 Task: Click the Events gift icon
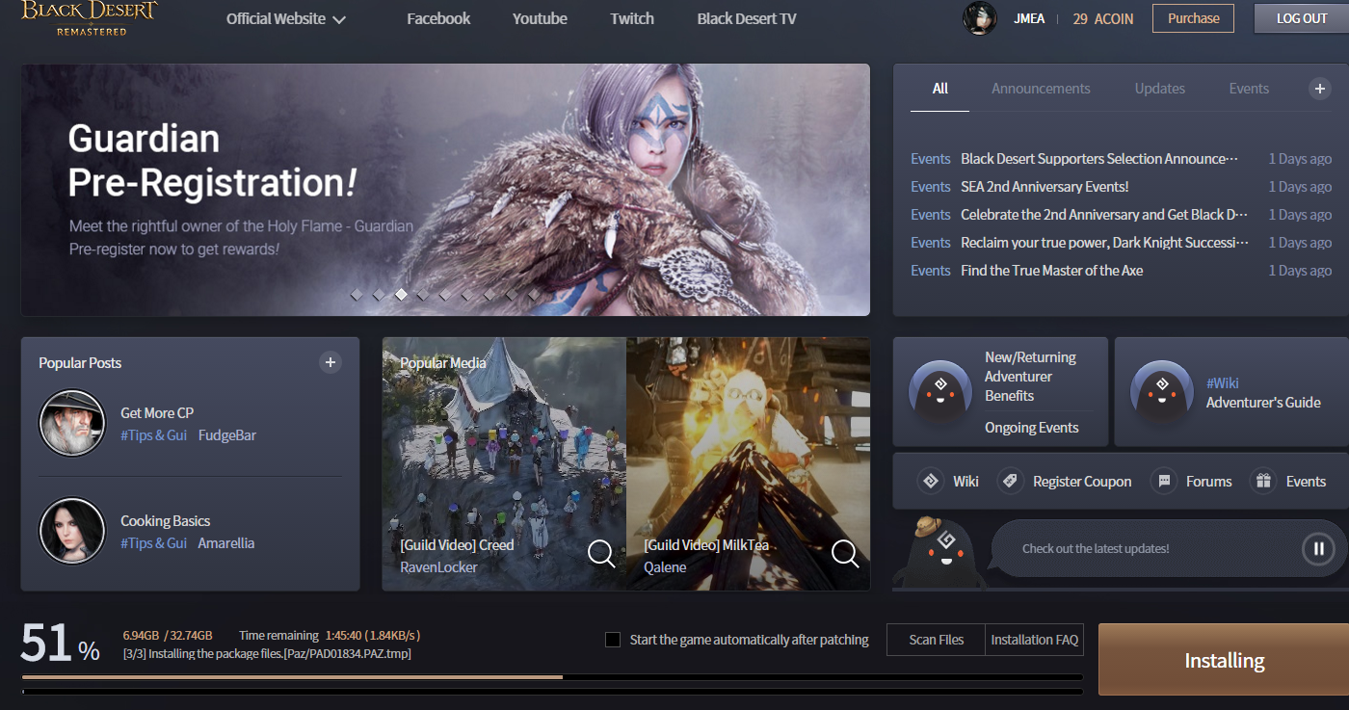coord(1262,481)
